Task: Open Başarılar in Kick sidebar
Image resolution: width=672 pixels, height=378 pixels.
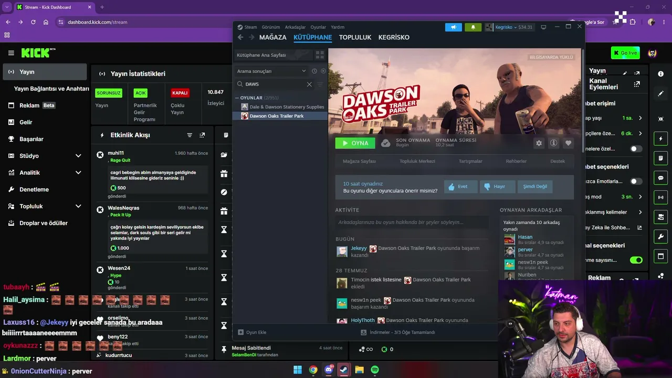Action: click(31, 139)
